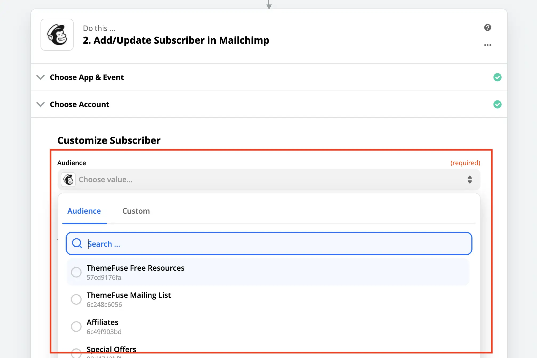Image resolution: width=537 pixels, height=358 pixels.
Task: Select the Audience tab
Action: (x=84, y=211)
